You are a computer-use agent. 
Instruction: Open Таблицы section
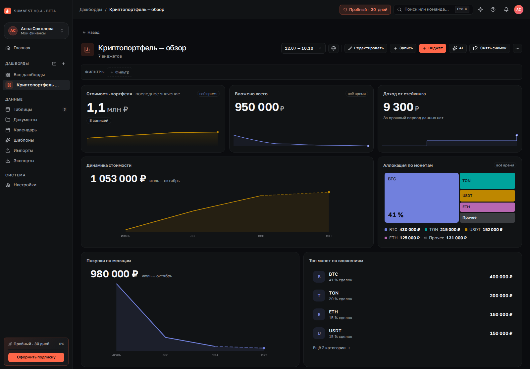[36, 110]
